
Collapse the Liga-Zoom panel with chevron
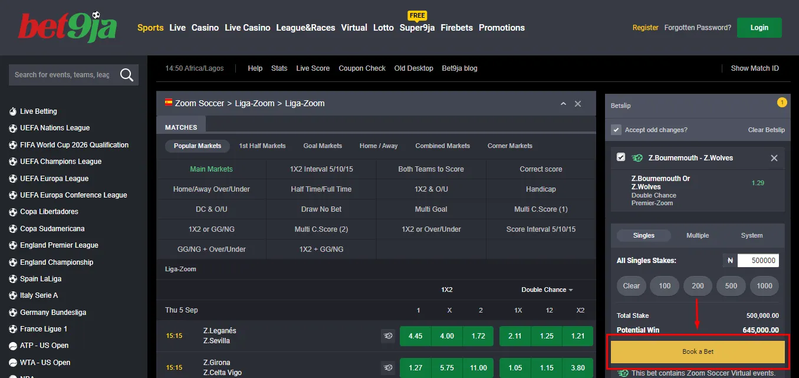563,104
